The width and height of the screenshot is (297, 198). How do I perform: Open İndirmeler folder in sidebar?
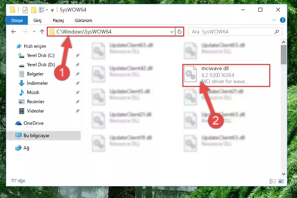[x=37, y=83]
